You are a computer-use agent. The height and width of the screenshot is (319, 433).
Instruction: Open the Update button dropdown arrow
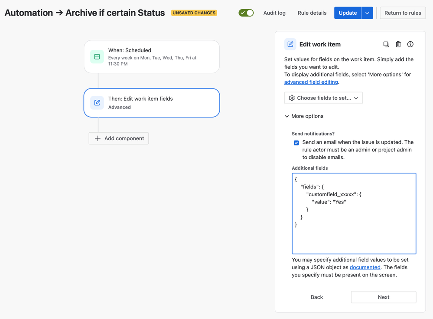367,13
